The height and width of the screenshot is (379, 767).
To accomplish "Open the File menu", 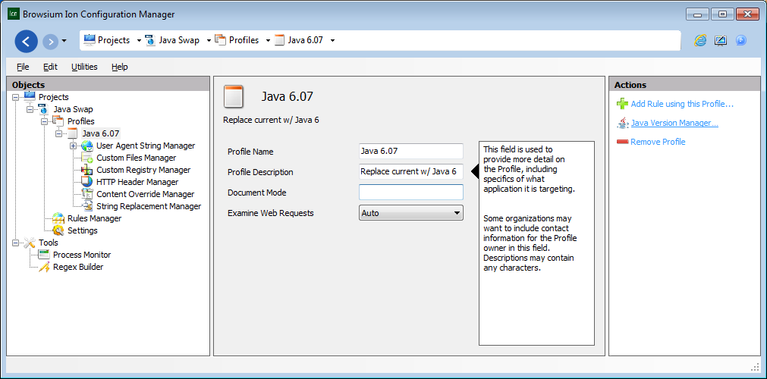I will [x=23, y=67].
